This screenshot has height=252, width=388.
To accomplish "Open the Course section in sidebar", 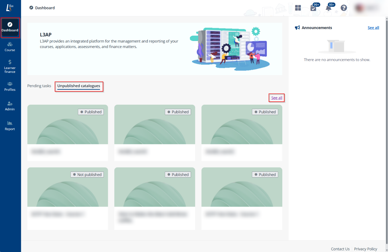I will [10, 47].
